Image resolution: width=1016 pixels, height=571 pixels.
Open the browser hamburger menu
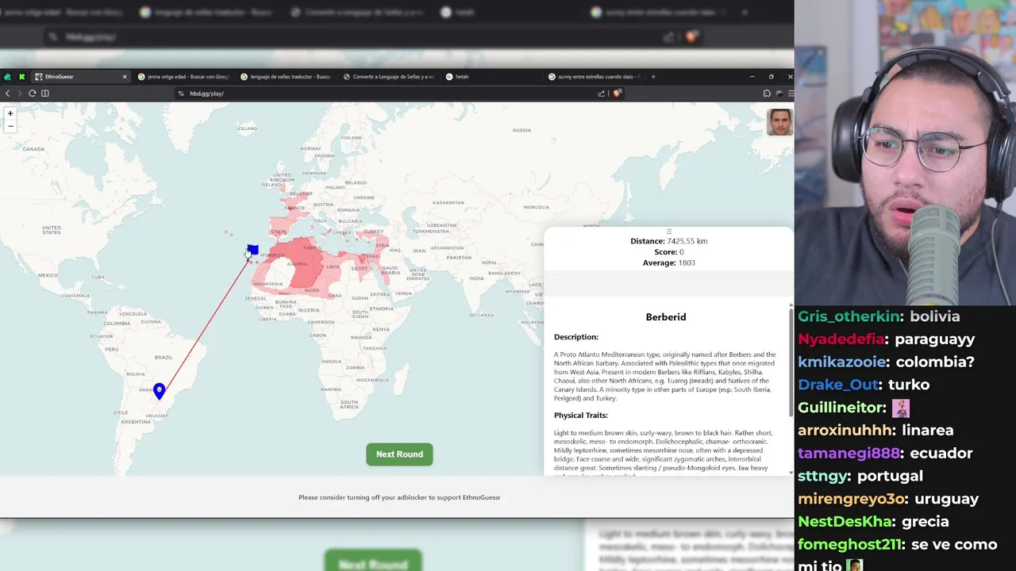click(x=790, y=94)
